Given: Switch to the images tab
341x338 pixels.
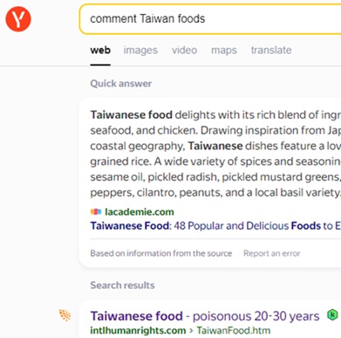Looking at the screenshot, I should coord(140,50).
